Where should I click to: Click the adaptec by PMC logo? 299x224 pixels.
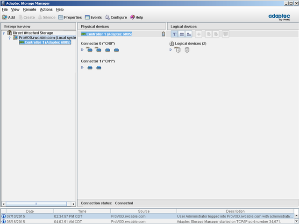click(279, 17)
